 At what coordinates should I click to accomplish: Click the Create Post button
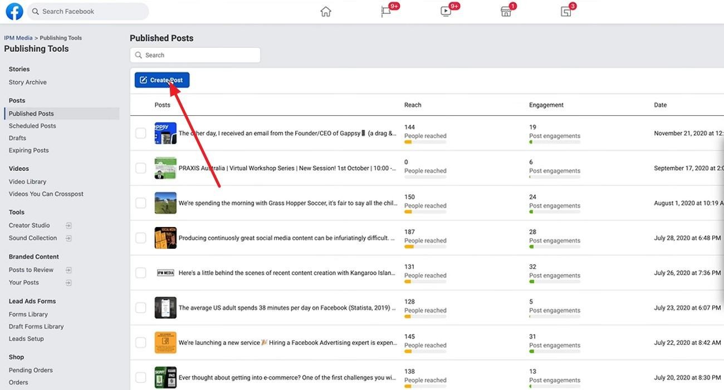click(x=162, y=80)
